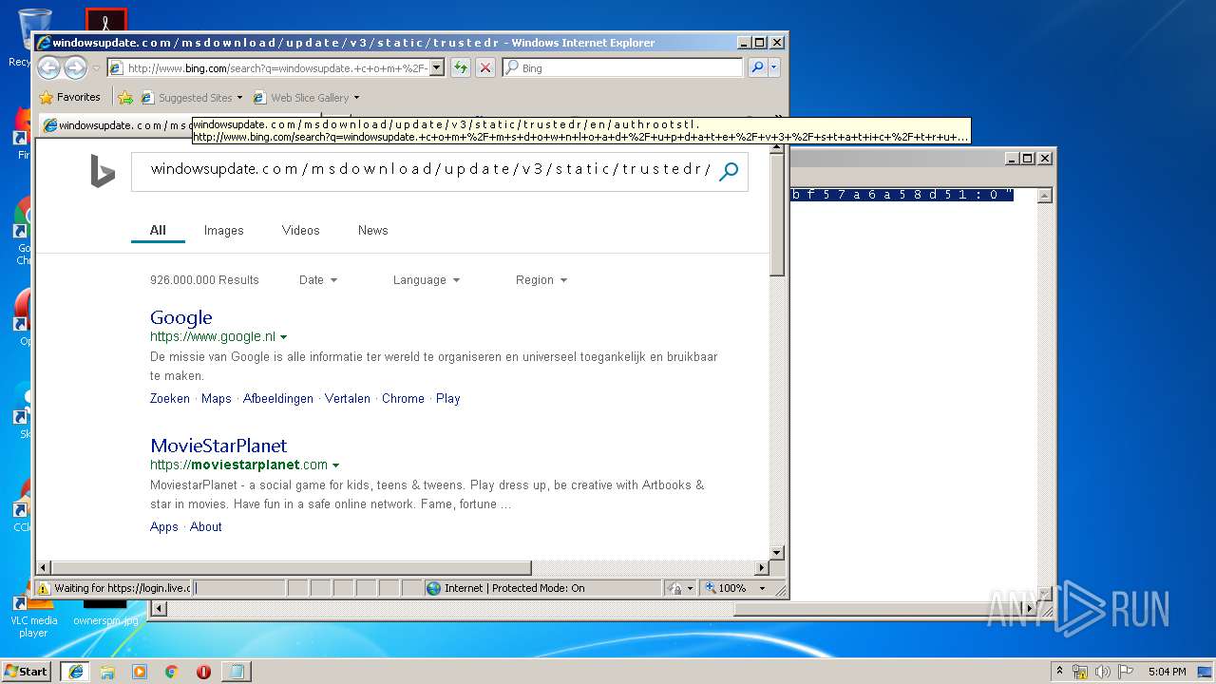This screenshot has width=1216, height=684.
Task: Open the MovieStarPlanet result title
Action: click(218, 446)
